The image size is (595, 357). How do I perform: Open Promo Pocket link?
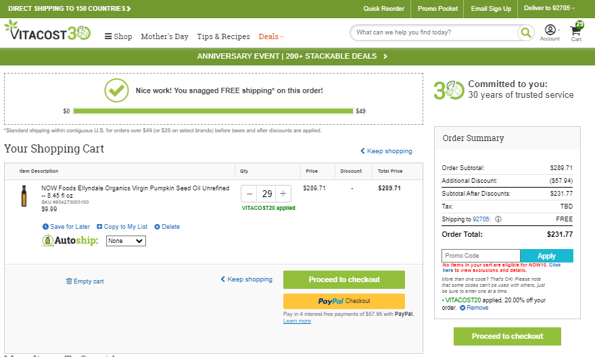pos(437,8)
